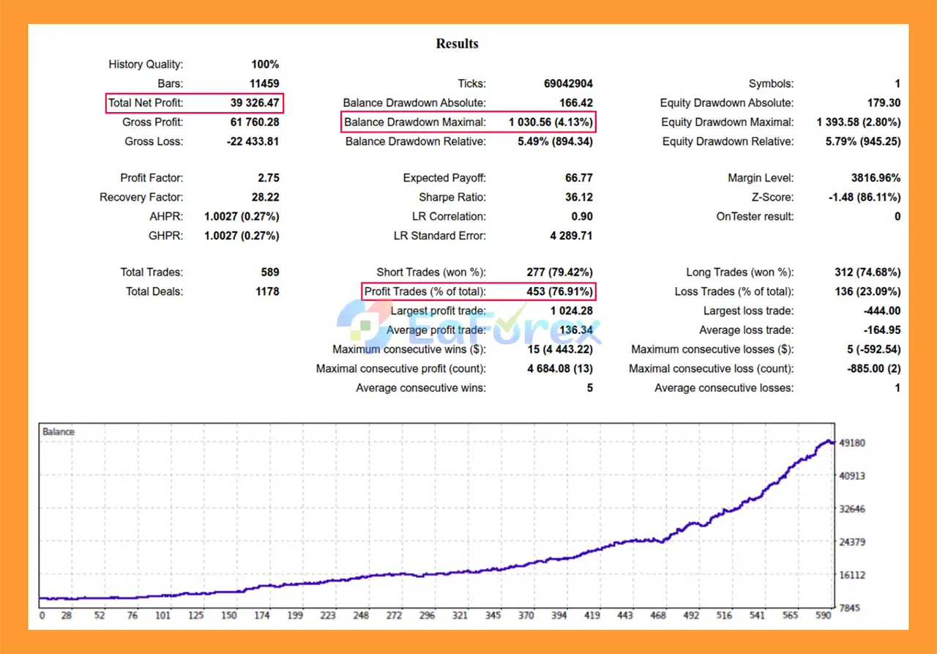
Task: Select the highlighted Total Net Profit box
Action: pos(194,103)
